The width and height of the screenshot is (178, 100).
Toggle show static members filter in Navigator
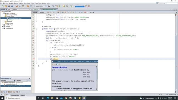[6, 92]
